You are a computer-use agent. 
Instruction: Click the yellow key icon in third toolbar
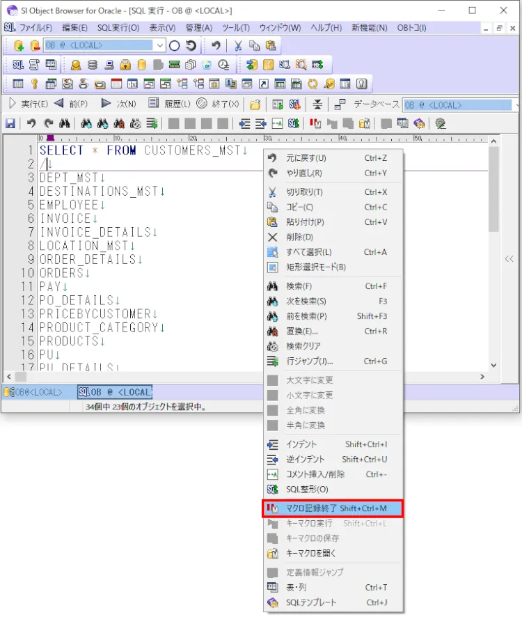click(x=35, y=84)
